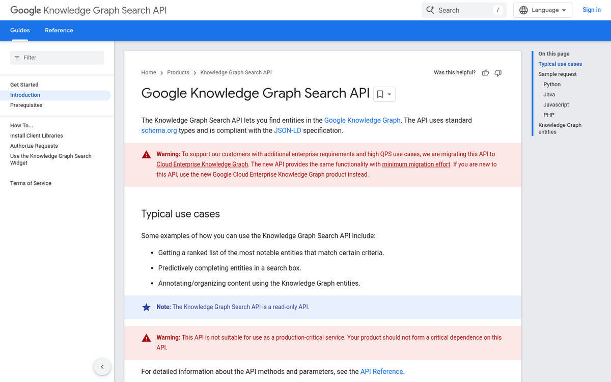Follow the JSON-LD specification link
The width and height of the screenshot is (611, 382).
click(288, 130)
